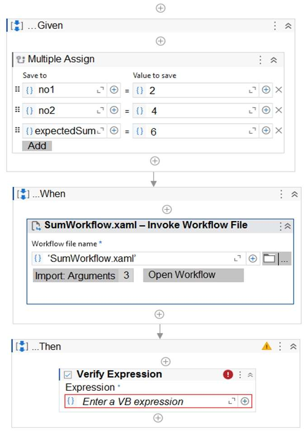Collapse the Multiple Assign activity

coord(273,60)
